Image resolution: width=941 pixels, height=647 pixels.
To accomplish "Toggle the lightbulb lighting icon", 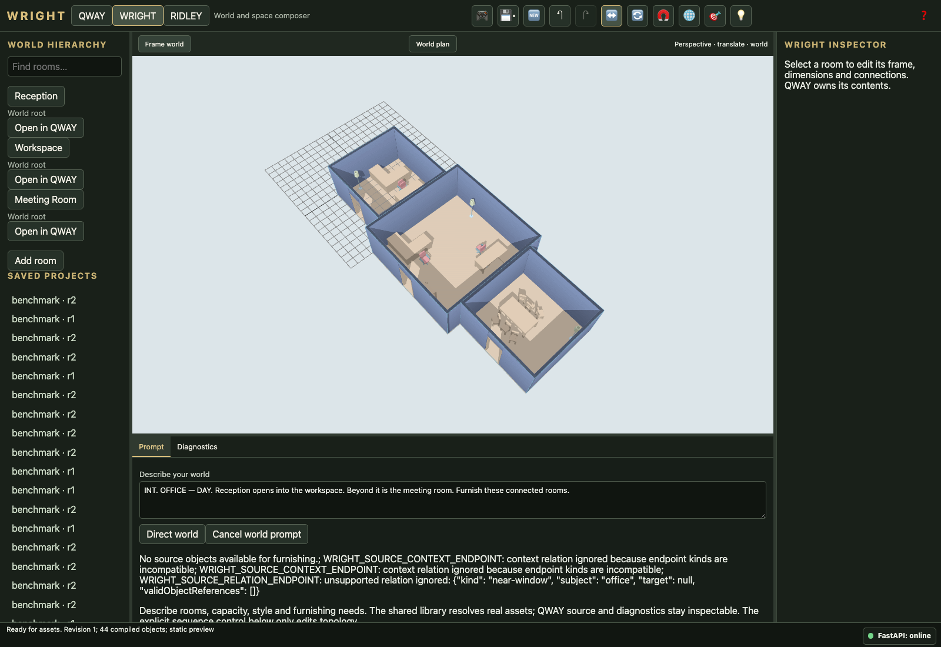I will (x=741, y=16).
